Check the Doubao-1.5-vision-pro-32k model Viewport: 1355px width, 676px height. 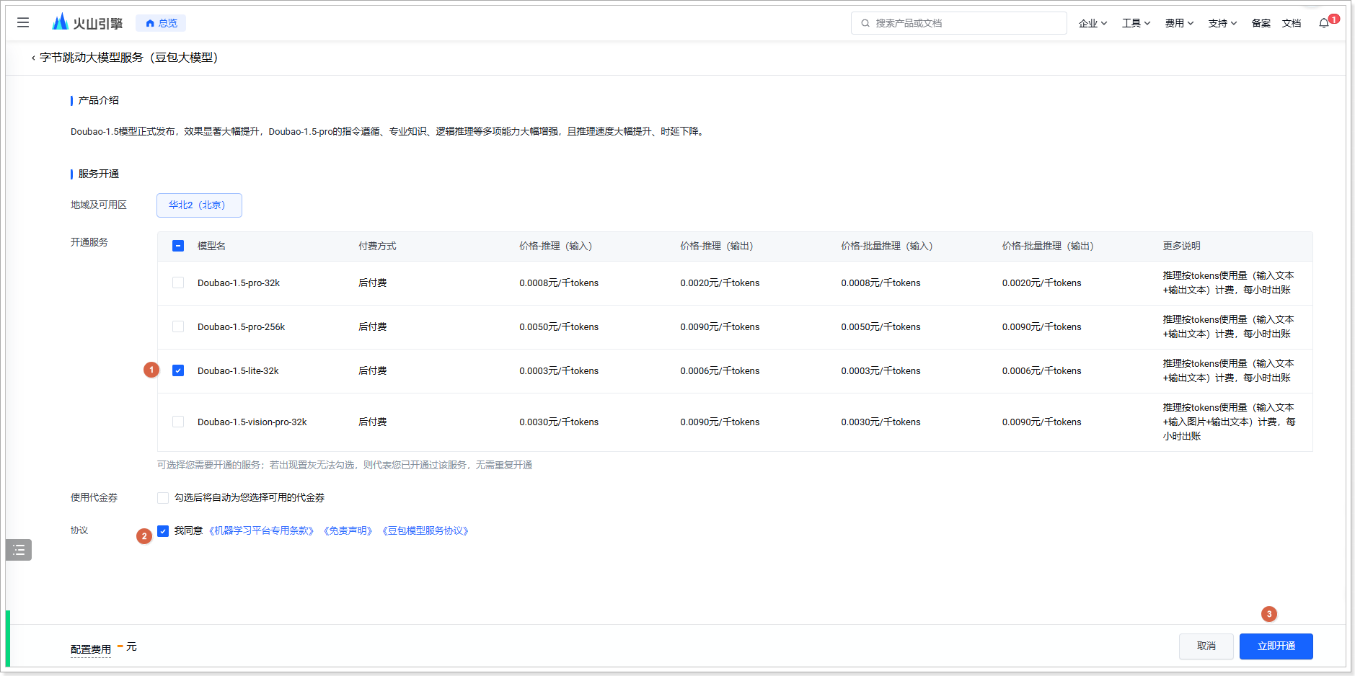click(178, 422)
